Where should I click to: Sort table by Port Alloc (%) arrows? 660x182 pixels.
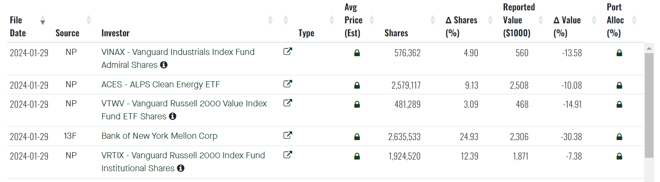pos(634,20)
